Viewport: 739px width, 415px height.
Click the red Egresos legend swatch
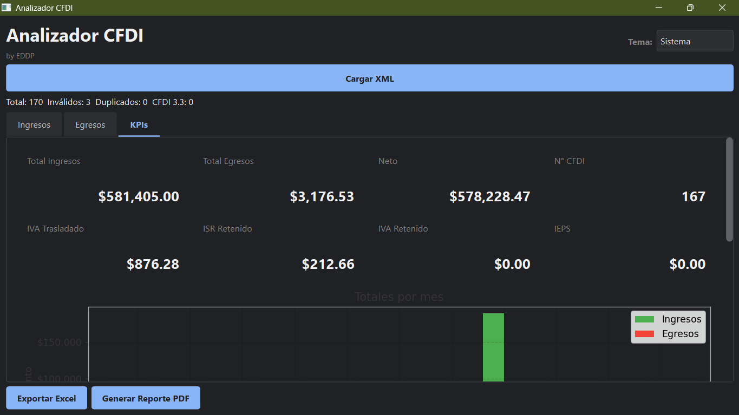[x=644, y=334]
